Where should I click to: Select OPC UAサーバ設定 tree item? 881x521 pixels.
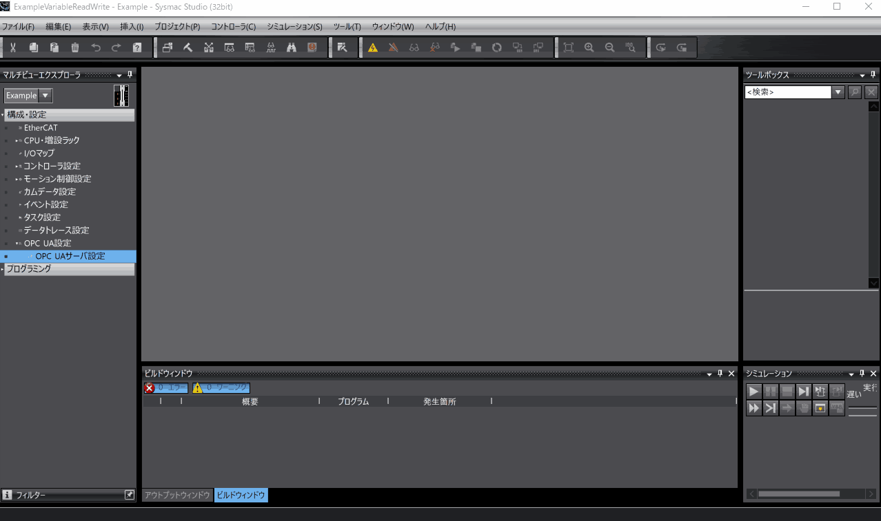pos(70,256)
